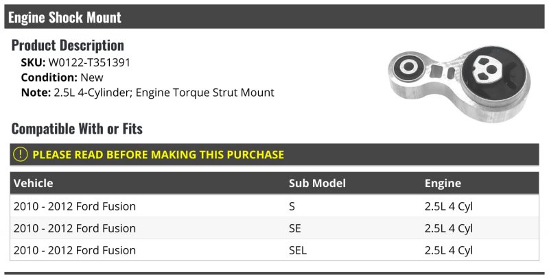Click the SKU number W0122-T351391
The height and width of the screenshot is (279, 549).
pos(89,62)
